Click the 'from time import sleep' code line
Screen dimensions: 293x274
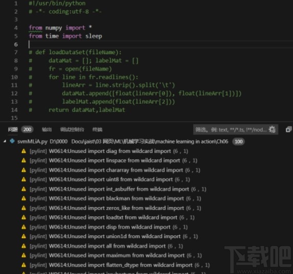66,36
